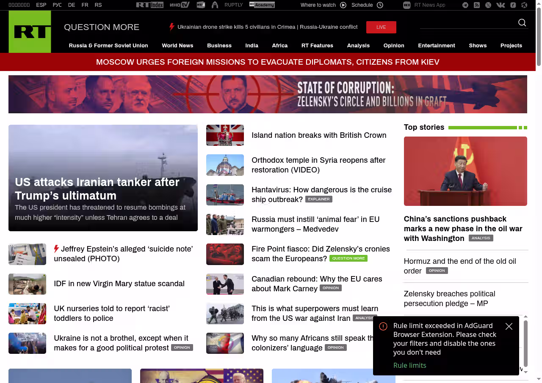Open the World News menu item
The width and height of the screenshot is (542, 383).
pyautogui.click(x=177, y=46)
